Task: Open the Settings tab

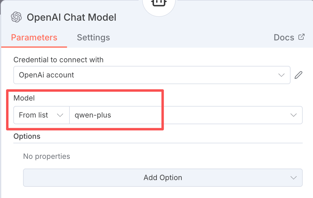Action: (x=93, y=38)
